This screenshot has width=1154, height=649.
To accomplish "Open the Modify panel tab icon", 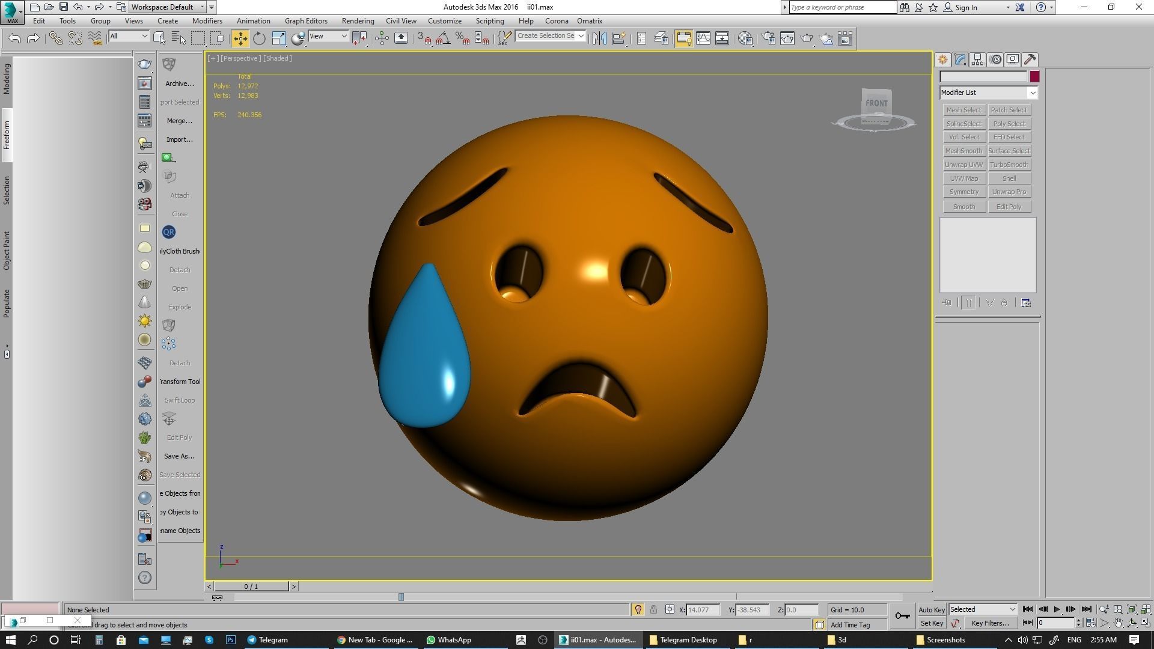I will tap(960, 59).
